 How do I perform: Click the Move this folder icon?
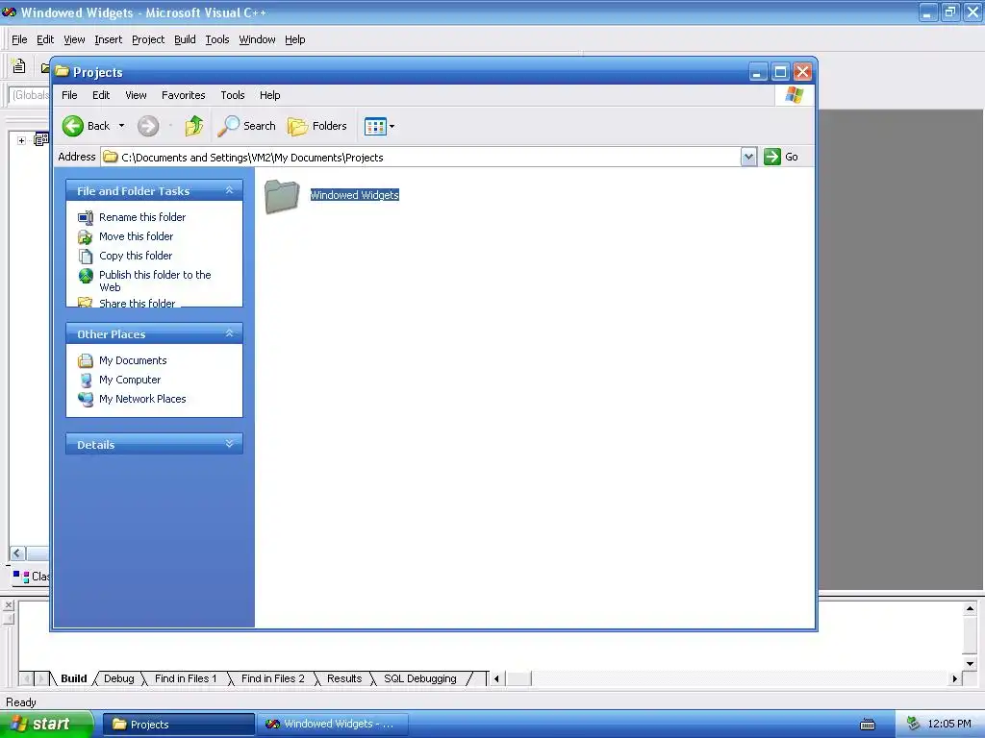pyautogui.click(x=86, y=237)
